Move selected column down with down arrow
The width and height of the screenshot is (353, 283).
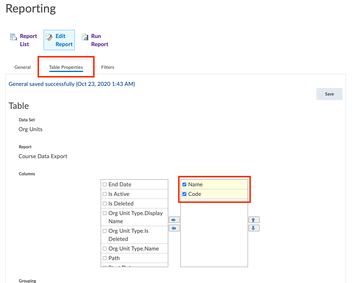253,228
